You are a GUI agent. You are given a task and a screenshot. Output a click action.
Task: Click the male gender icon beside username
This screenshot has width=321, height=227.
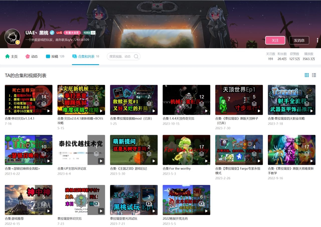[x=52, y=33]
